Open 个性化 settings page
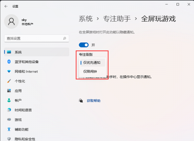 click(x=37, y=81)
